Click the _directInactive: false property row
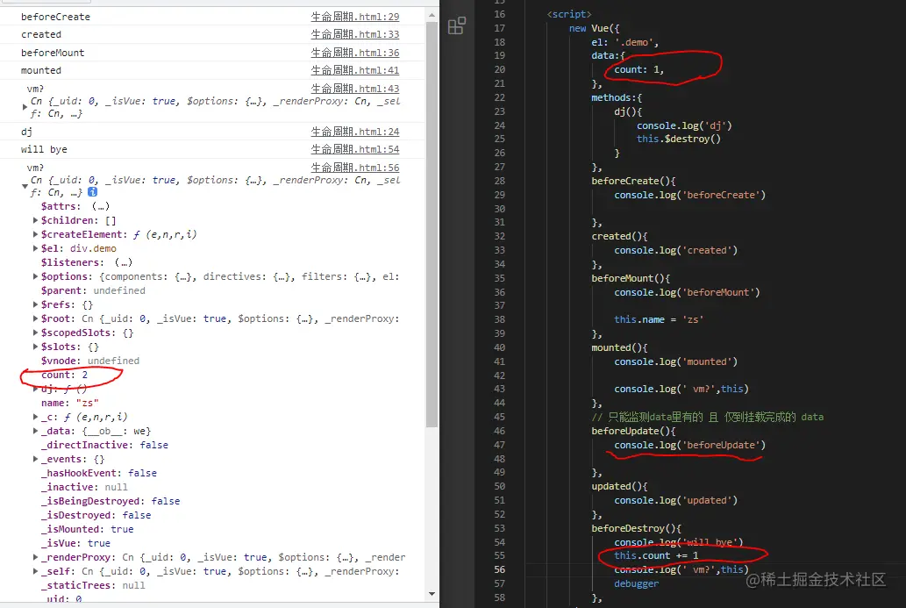The height and width of the screenshot is (608, 906). tap(104, 445)
